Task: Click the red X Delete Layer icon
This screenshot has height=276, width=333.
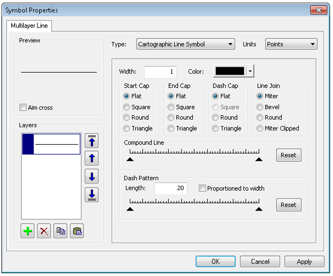Action: tap(44, 231)
